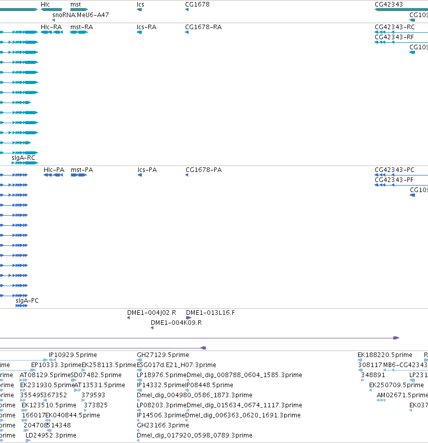The height and width of the screenshot is (443, 428).
Task: Select the Dmel_dig_015634_0674_1117.3prime label
Action: tap(244, 405)
